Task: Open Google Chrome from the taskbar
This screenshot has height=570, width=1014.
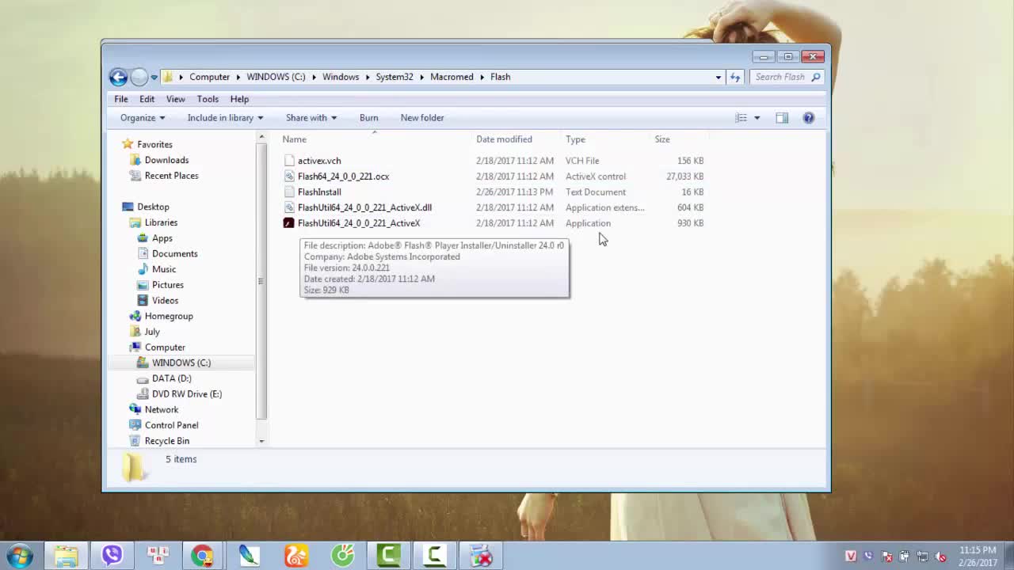Action: click(x=203, y=556)
